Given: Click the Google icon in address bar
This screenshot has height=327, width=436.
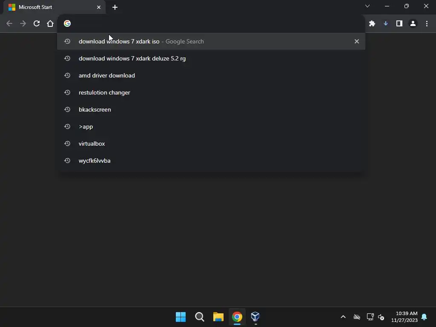Looking at the screenshot, I should pyautogui.click(x=67, y=23).
